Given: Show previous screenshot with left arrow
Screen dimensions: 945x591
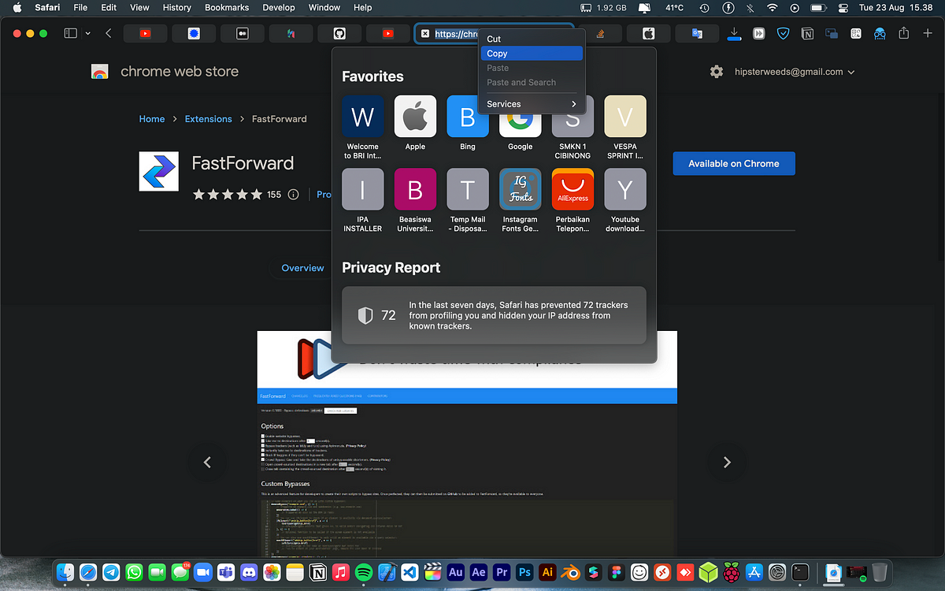Looking at the screenshot, I should tap(207, 463).
